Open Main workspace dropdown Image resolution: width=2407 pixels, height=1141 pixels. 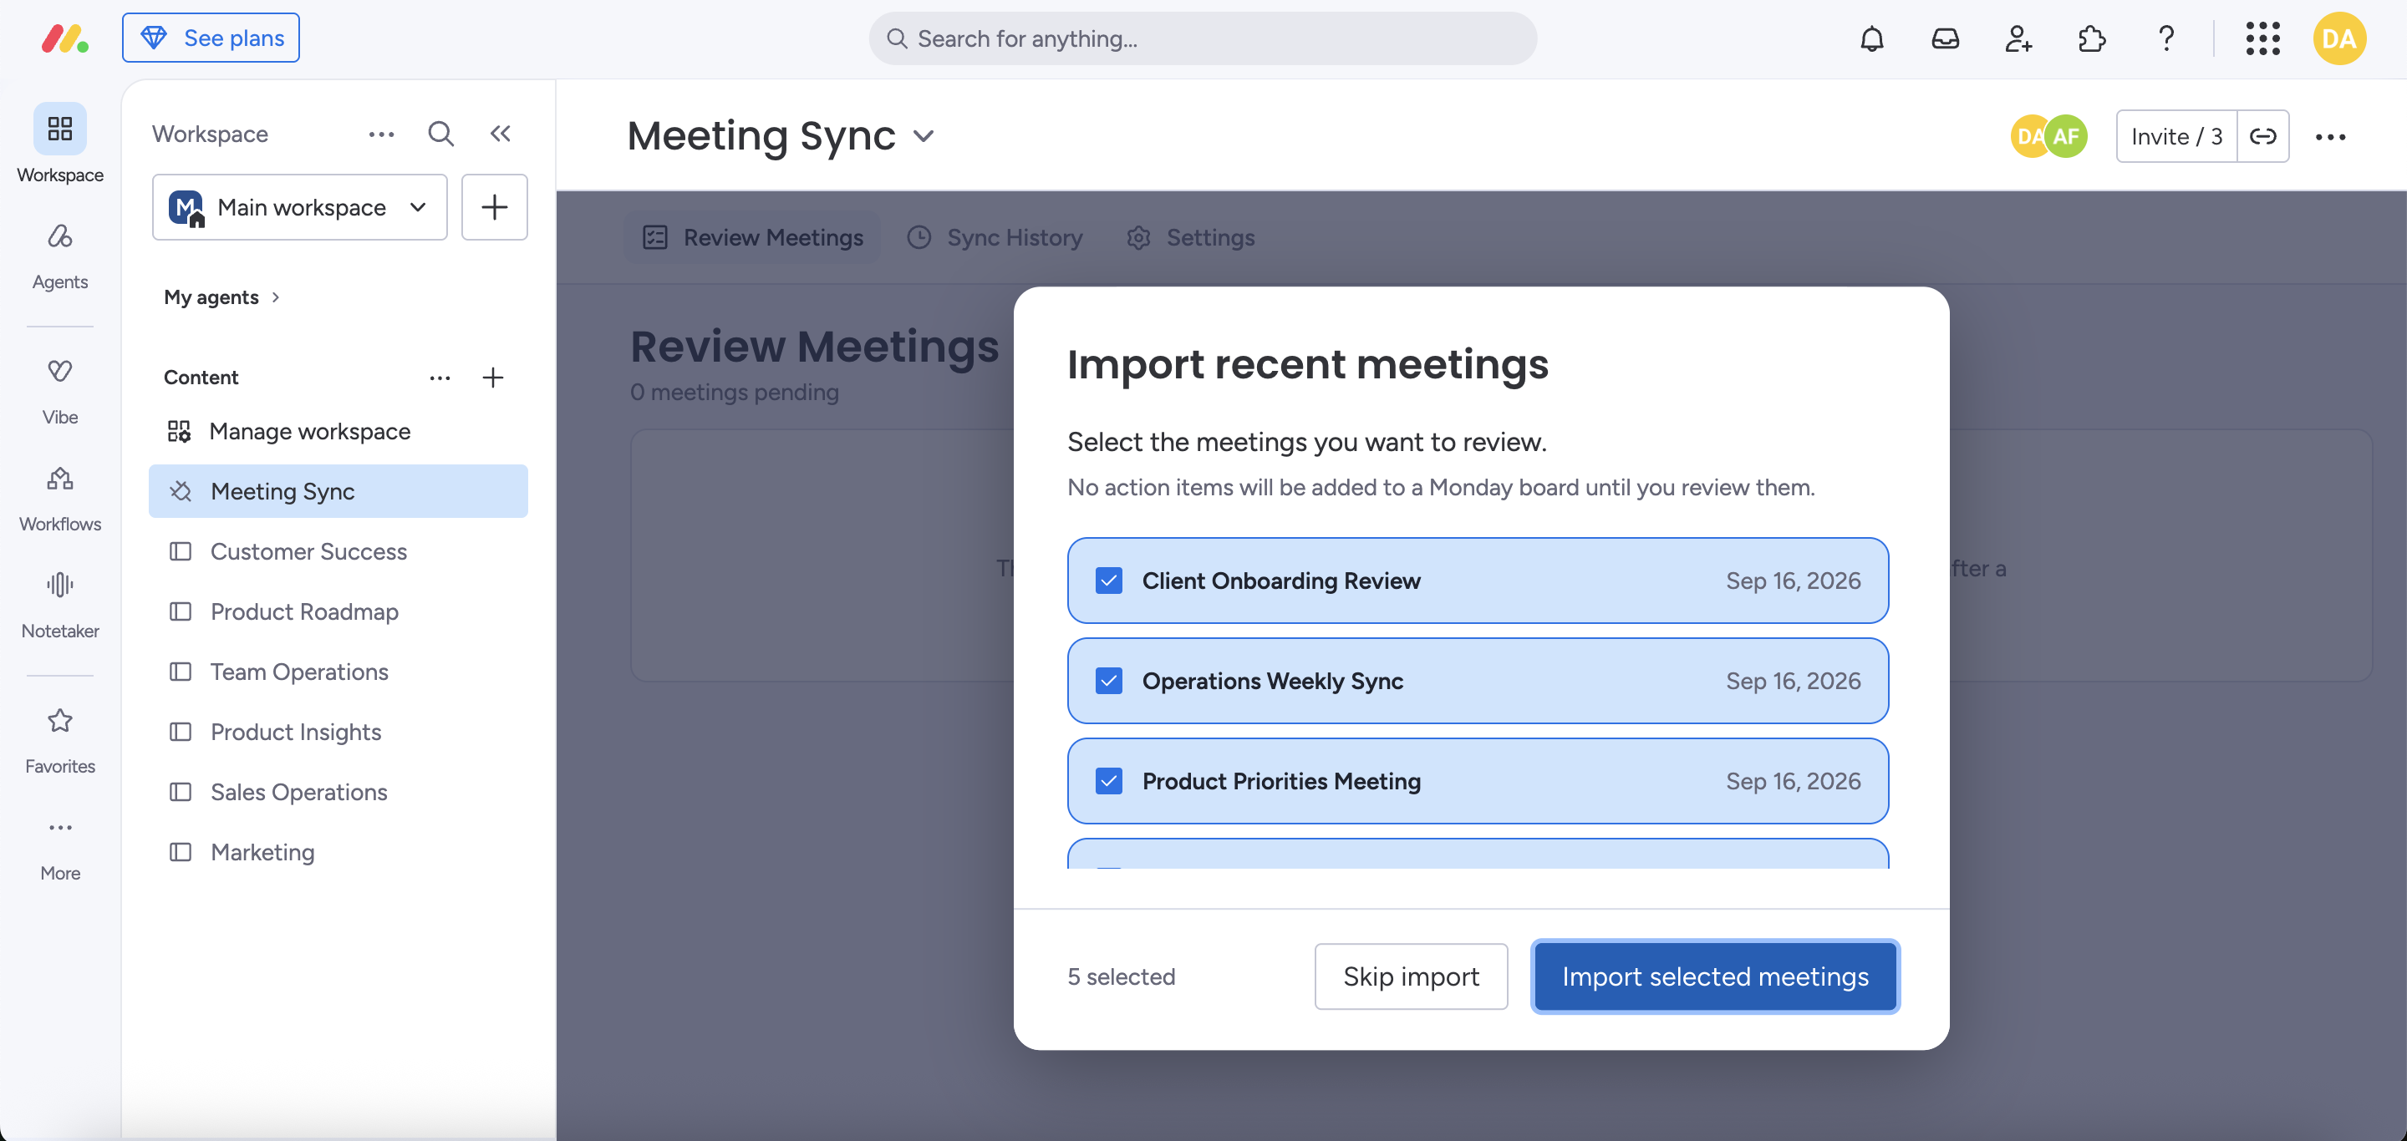click(x=300, y=207)
